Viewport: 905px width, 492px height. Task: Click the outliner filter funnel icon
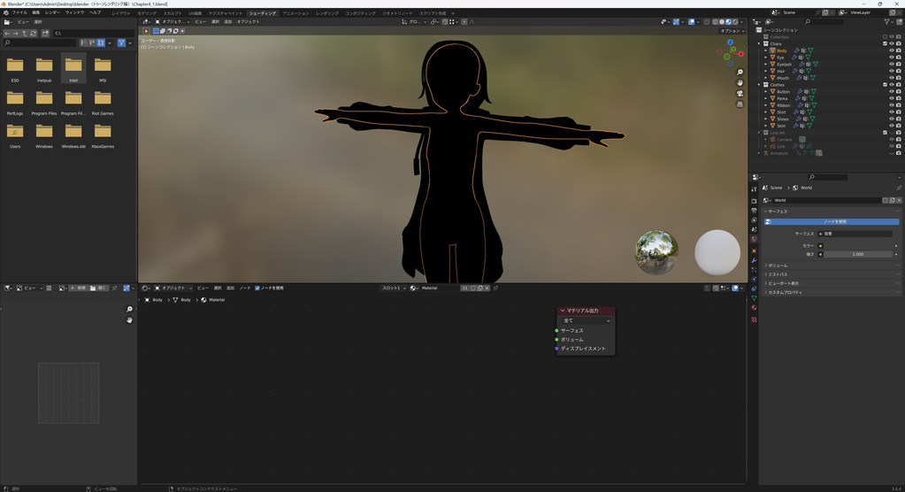pyautogui.click(x=887, y=22)
